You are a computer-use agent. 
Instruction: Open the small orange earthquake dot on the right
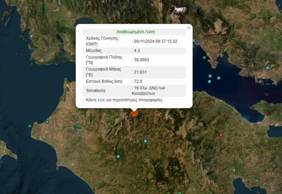(221, 135)
